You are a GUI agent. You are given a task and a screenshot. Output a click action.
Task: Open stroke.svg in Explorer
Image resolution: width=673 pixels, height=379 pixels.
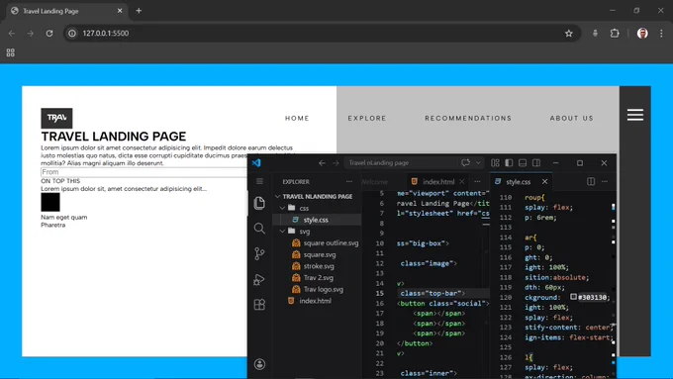[x=319, y=266]
